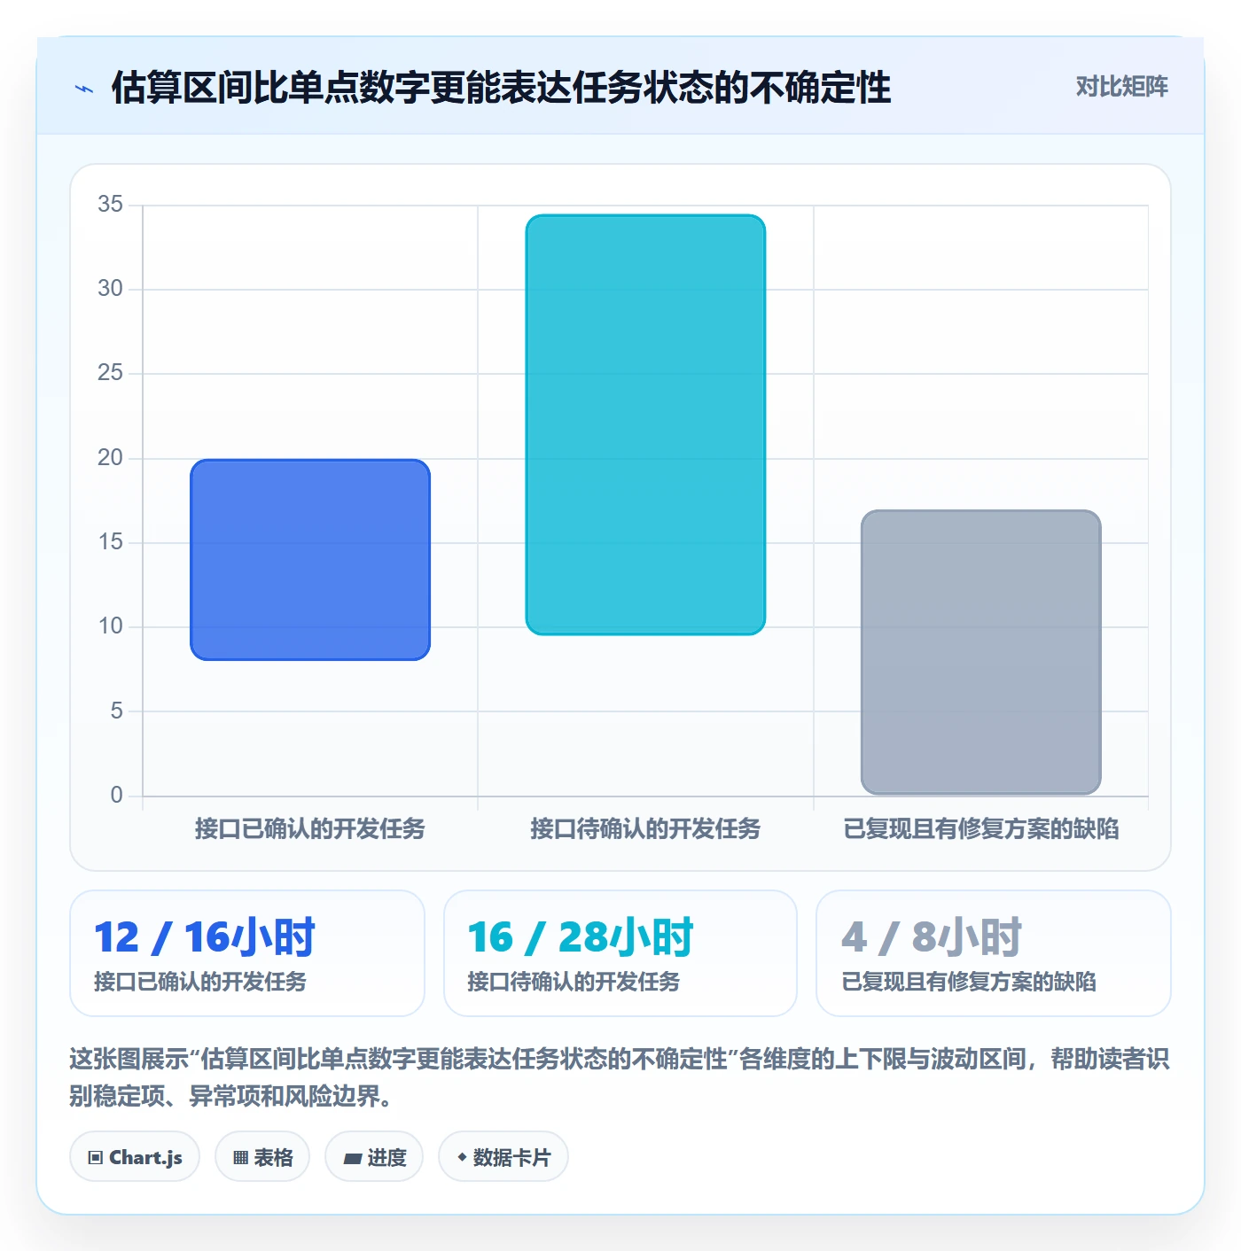Select the 4 / 8小时 data card

(x=993, y=953)
